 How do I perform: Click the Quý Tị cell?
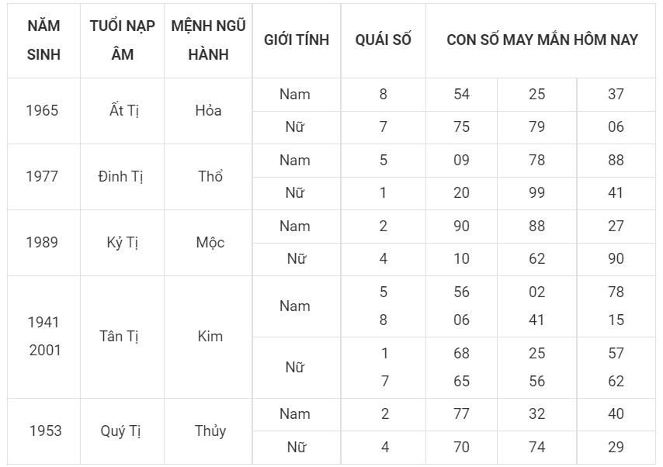(x=122, y=431)
